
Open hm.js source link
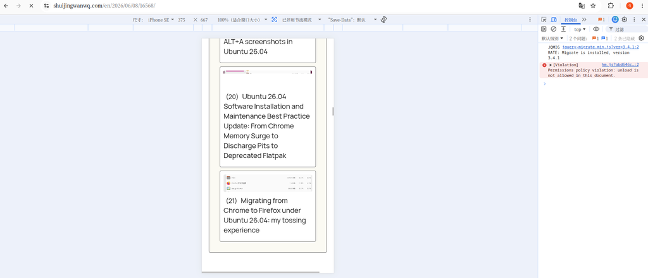tap(620, 64)
